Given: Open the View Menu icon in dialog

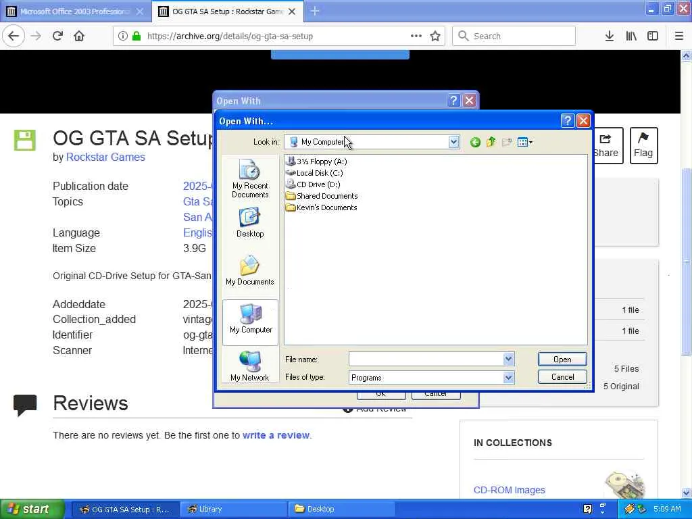Looking at the screenshot, I should tap(524, 142).
